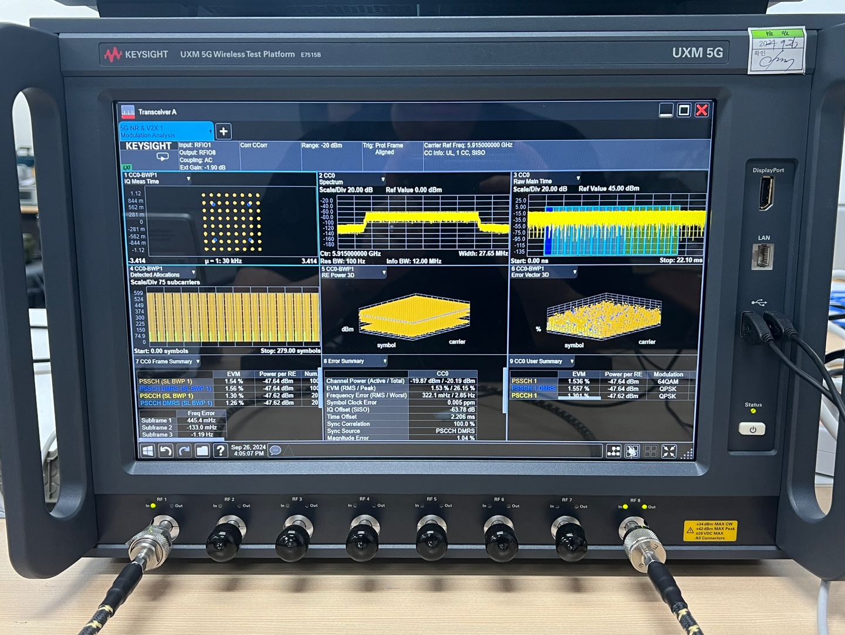The image size is (845, 635).
Task: Click the Channel Power (Active / Total) row
Action: [x=401, y=381]
